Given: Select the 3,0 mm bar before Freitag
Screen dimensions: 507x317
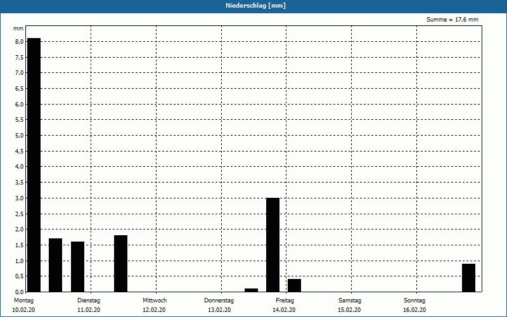Looking at the screenshot, I should coord(273,245).
